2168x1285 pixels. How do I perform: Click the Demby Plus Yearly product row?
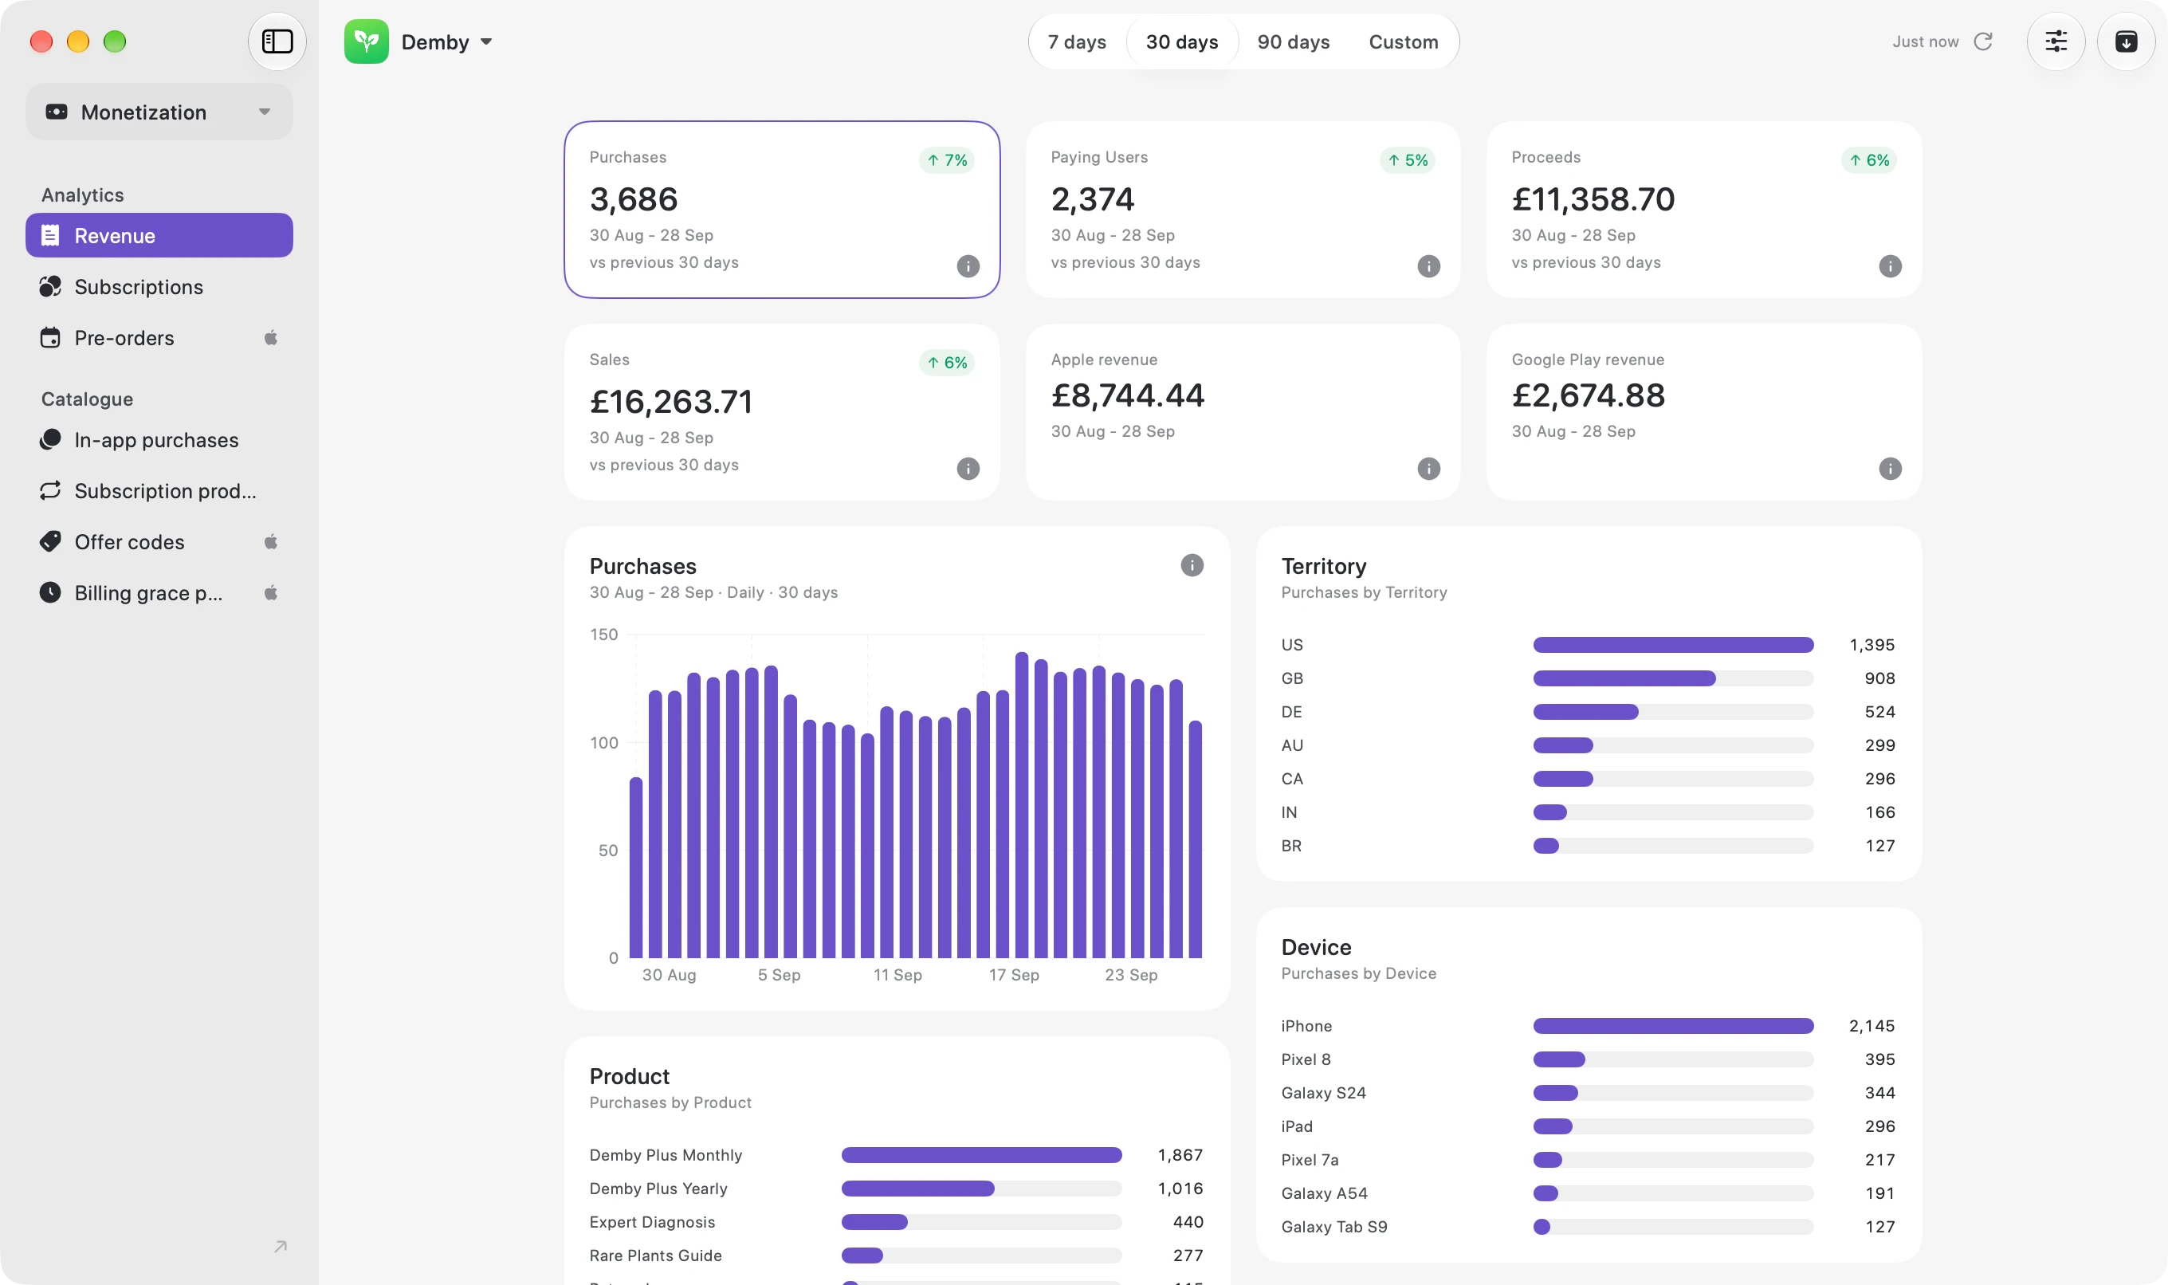click(x=896, y=1189)
